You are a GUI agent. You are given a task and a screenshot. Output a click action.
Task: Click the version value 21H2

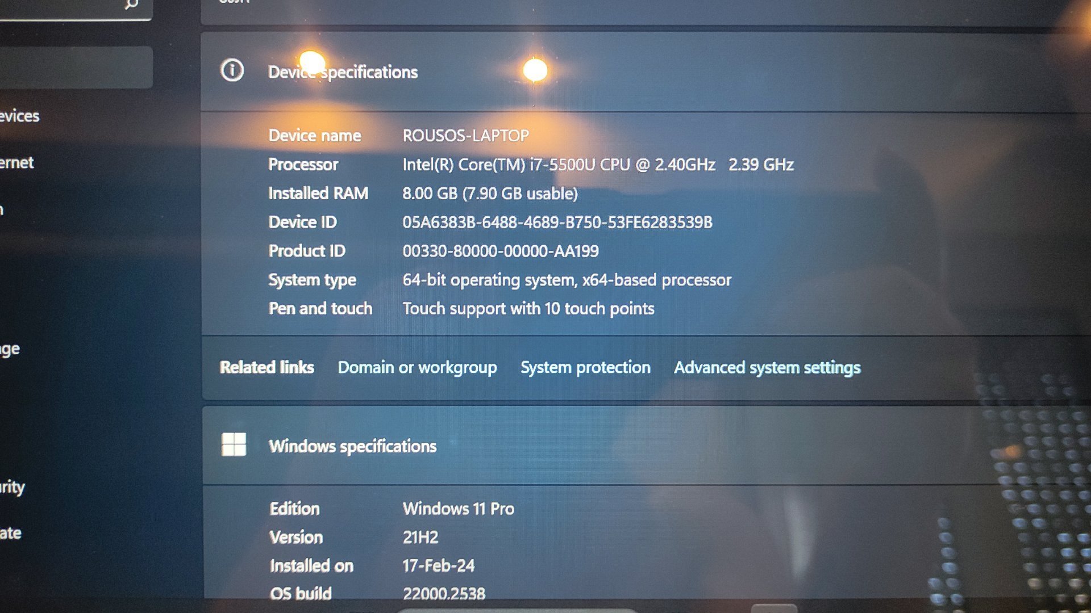click(420, 537)
